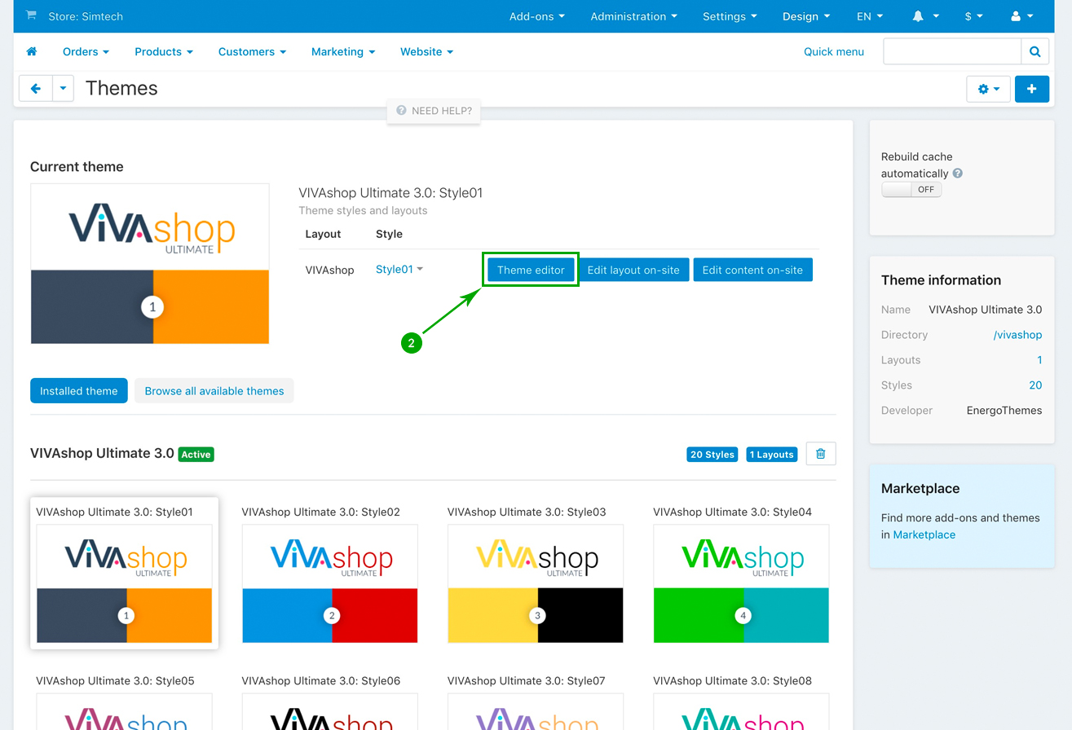Open the Marketplace link

pyautogui.click(x=924, y=534)
